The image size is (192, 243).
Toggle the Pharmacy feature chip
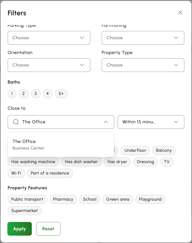[63, 199]
